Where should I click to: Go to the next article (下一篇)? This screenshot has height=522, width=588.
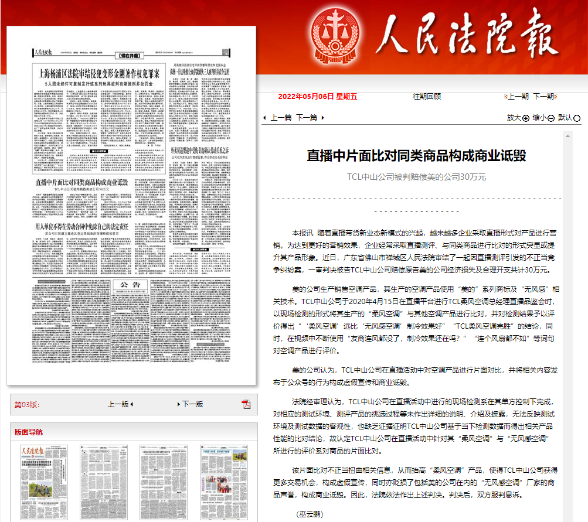coord(307,117)
